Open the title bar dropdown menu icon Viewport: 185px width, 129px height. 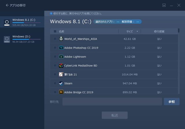pyautogui.click(x=164, y=5)
